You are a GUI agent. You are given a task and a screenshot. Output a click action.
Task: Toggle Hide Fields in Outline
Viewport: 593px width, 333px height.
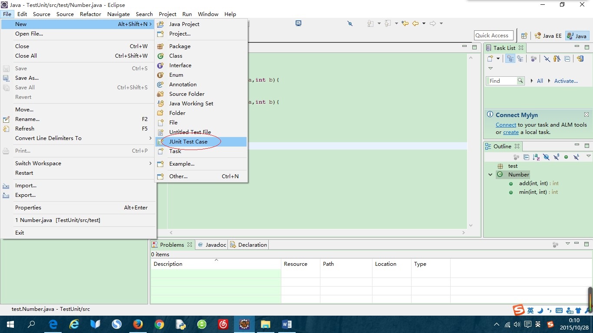(x=546, y=157)
